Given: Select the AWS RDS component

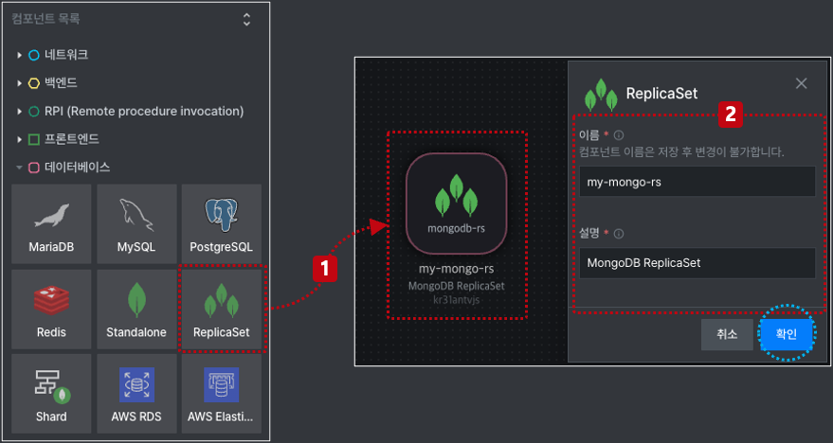Looking at the screenshot, I should 136,394.
